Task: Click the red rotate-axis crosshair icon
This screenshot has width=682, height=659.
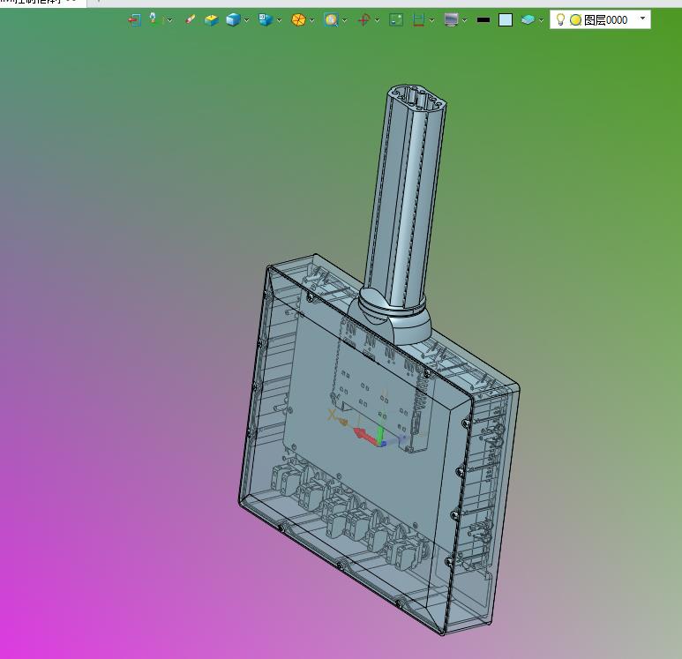Action: (363, 20)
